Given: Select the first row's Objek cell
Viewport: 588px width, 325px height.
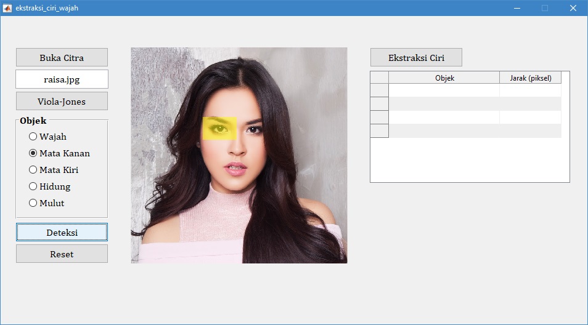Looking at the screenshot, I should click(444, 90).
